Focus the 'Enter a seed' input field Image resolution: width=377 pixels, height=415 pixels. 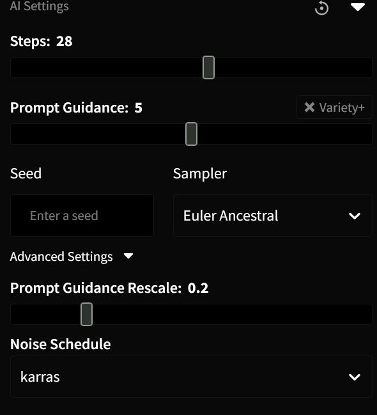coord(82,215)
